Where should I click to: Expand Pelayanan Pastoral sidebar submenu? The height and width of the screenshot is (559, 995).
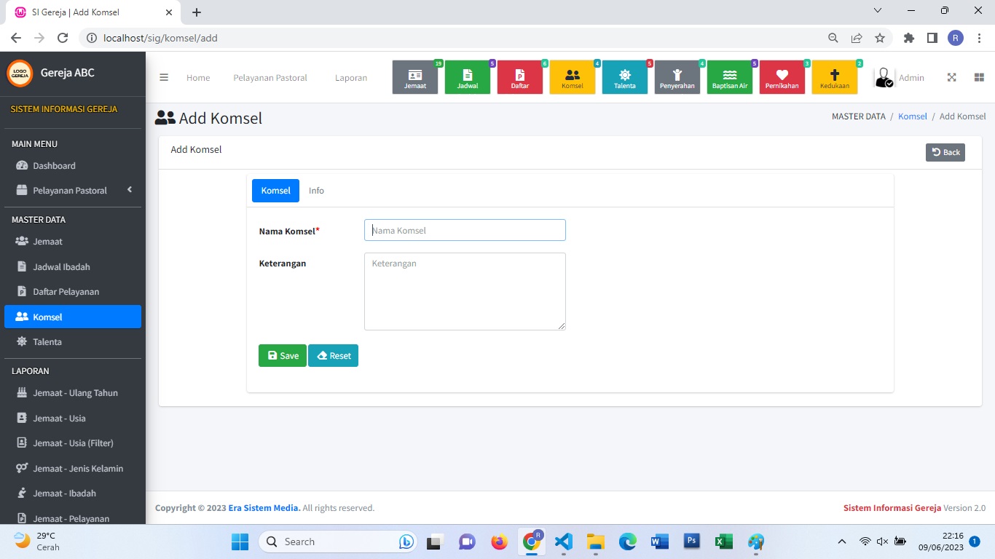(73, 191)
